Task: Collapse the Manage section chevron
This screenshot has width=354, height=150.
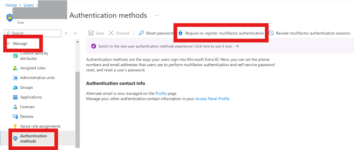Action: tap(8, 44)
